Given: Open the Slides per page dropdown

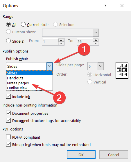Looking at the screenshot, I should 101,66.
